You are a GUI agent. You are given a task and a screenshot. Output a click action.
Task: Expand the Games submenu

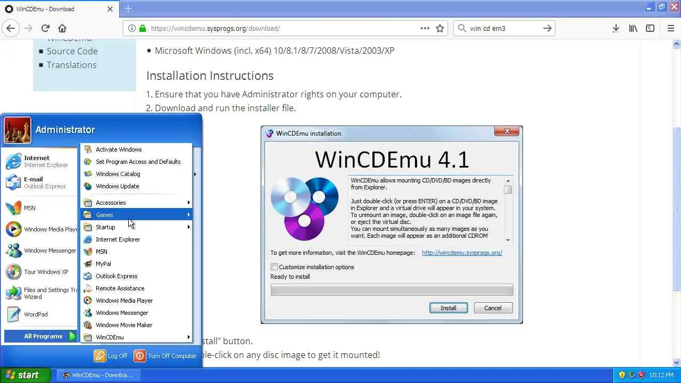[137, 215]
